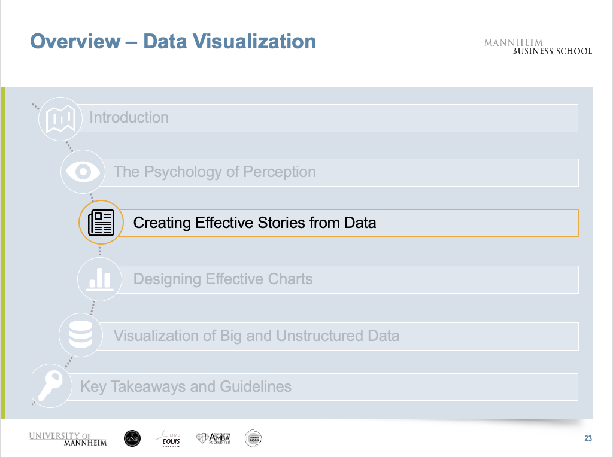
Task: Click the AQAS round seal logo
Action: [x=253, y=438]
